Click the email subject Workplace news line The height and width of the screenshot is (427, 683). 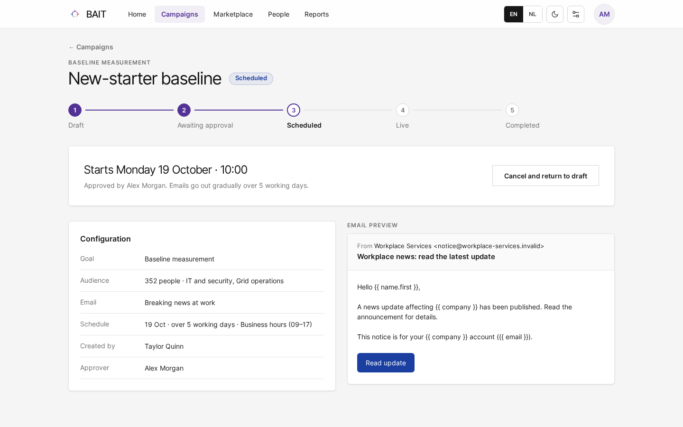426,257
